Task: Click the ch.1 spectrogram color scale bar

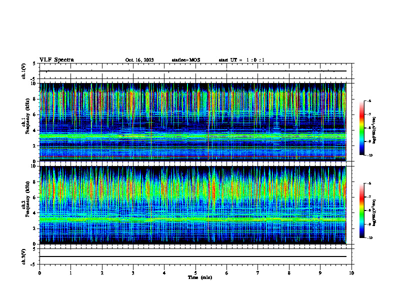Action: click(x=361, y=128)
